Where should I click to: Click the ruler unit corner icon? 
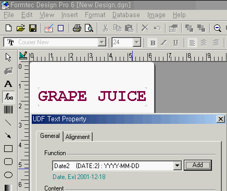[23, 56]
